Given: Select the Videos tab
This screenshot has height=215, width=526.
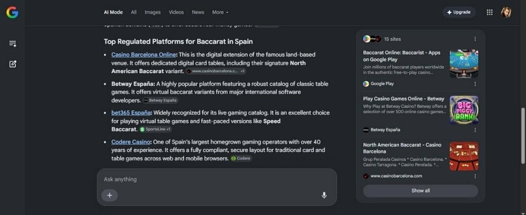Looking at the screenshot, I should [x=176, y=12].
